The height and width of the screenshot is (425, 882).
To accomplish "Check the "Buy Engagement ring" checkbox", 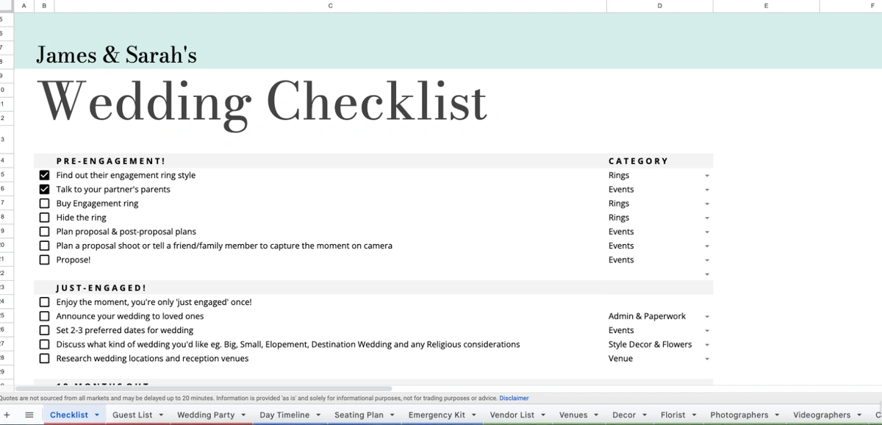I will click(44, 203).
